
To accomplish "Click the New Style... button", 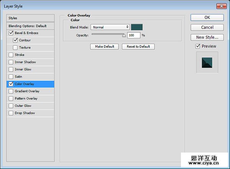I will [x=207, y=38].
